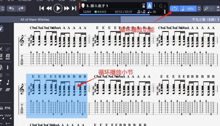Image resolution: width=220 pixels, height=126 pixels.
Task: Apply the 15mb octave marking
Action: coord(8,57)
